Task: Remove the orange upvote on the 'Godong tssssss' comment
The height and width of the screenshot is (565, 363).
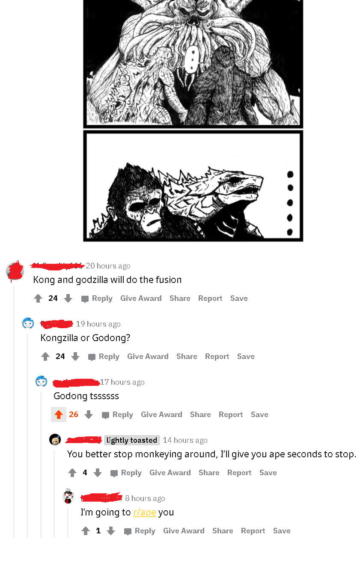Action: pyautogui.click(x=59, y=415)
